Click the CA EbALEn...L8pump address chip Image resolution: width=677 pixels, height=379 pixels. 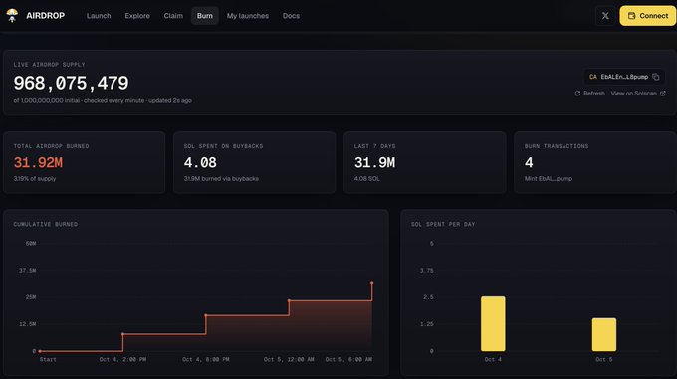point(624,77)
